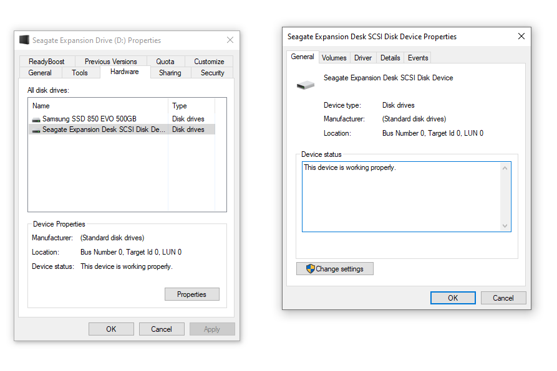Click Device status scrollbar down arrow
The height and width of the screenshot is (371, 557).
pos(505,226)
